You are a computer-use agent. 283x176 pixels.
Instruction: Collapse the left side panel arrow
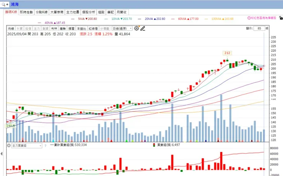pyautogui.click(x=2, y=153)
